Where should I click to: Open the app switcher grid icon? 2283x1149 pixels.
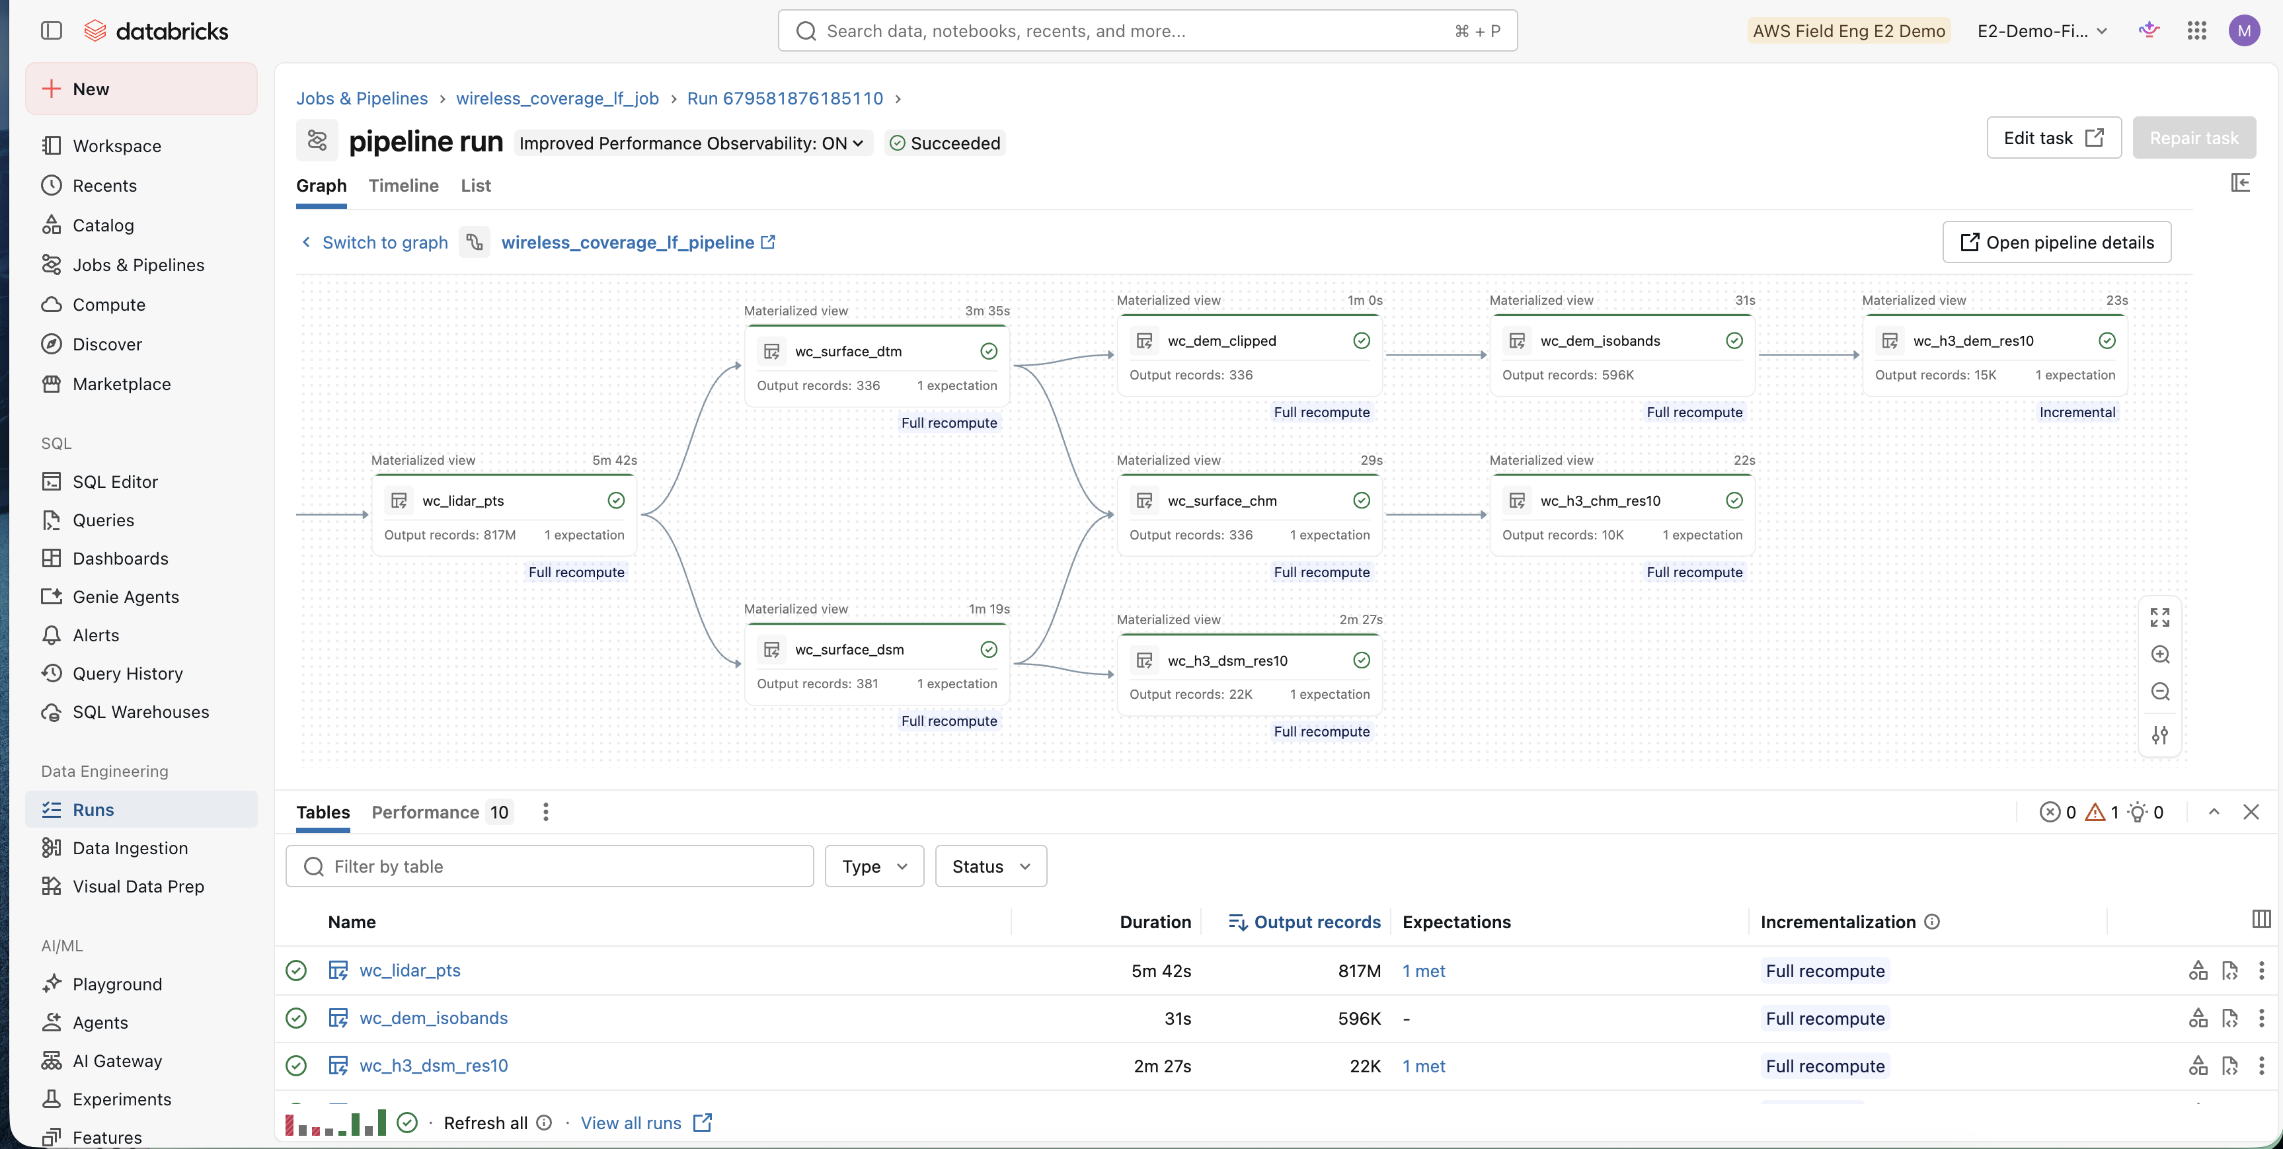pyautogui.click(x=2196, y=30)
